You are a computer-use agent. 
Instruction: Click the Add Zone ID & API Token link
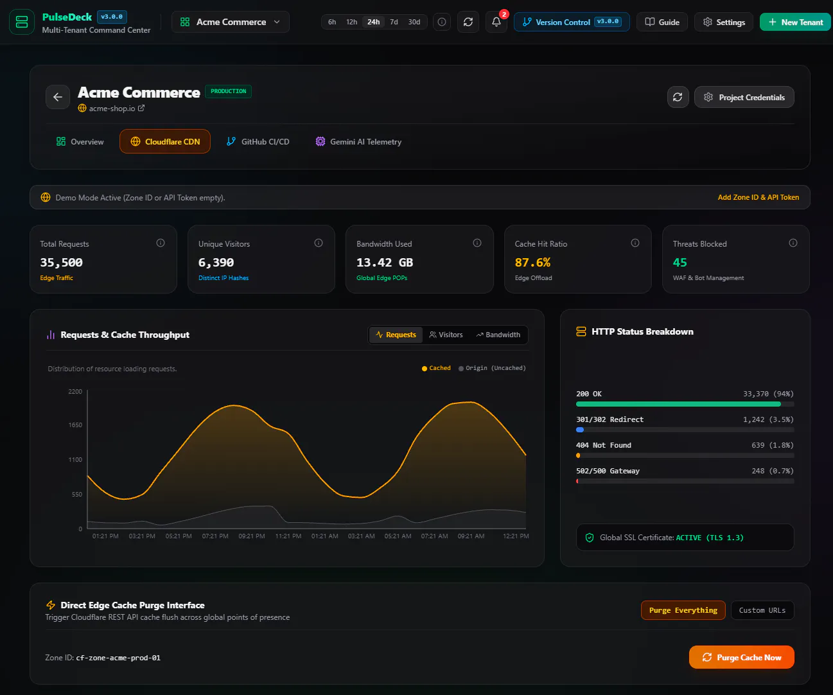pos(758,197)
